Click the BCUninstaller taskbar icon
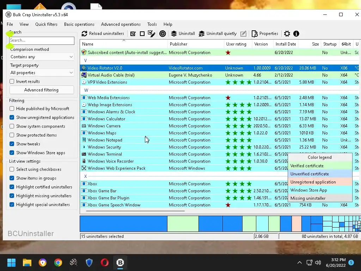361x271 pixels. pos(120,263)
